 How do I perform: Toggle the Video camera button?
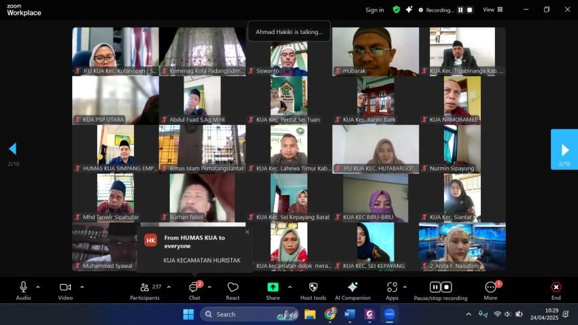point(65,288)
